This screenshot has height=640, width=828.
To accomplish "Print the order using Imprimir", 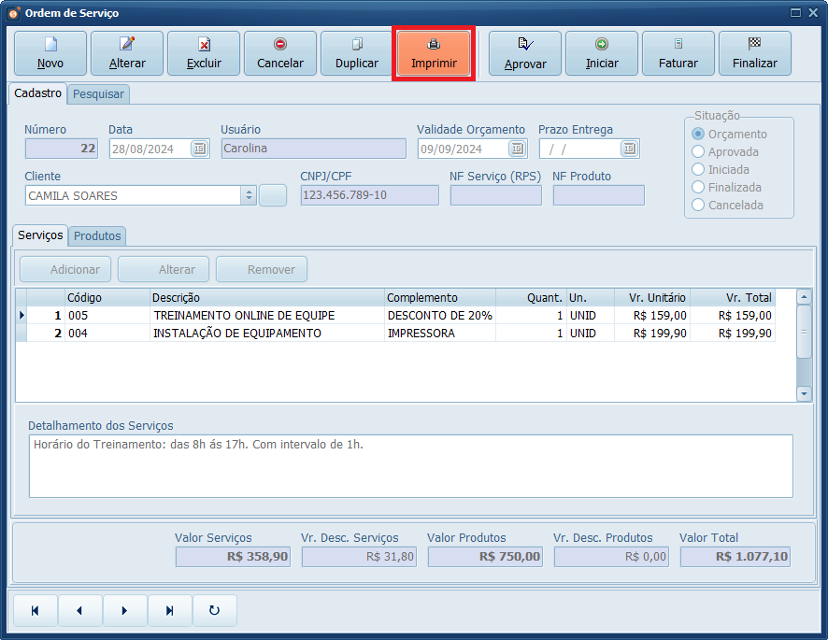I will pos(434,53).
